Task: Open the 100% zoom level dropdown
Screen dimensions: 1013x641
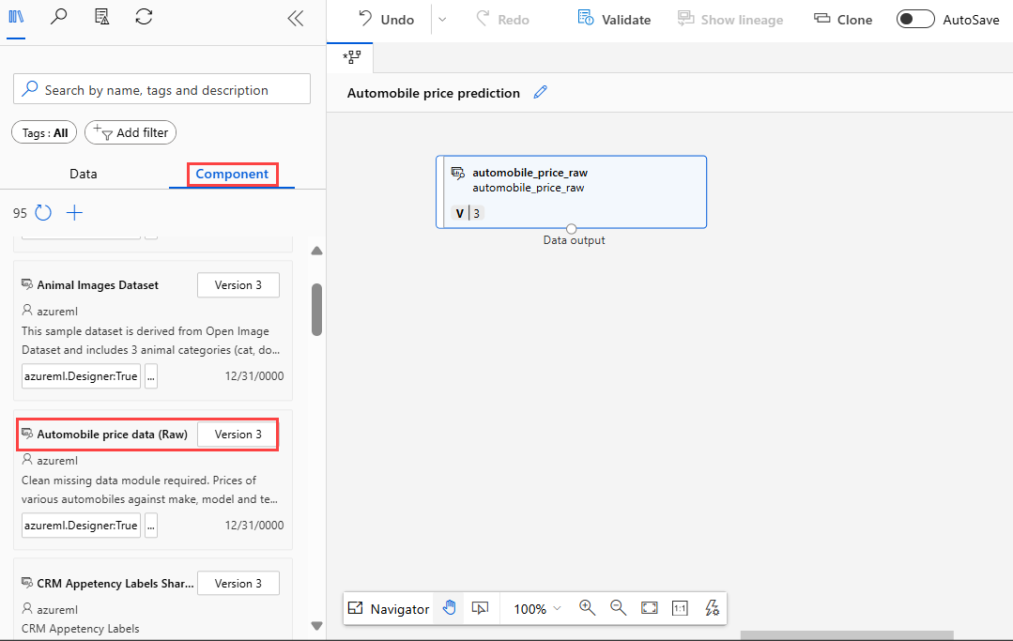Action: pyautogui.click(x=538, y=609)
